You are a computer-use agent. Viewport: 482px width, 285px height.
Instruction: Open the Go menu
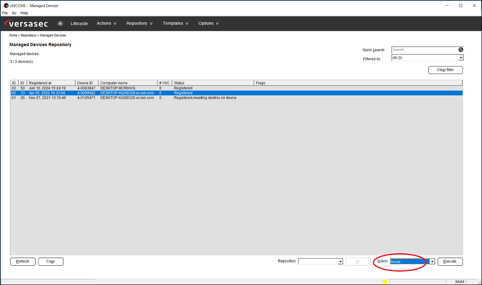point(14,13)
